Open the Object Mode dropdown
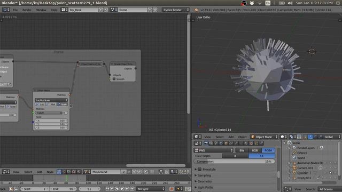This screenshot has height=192, width=342. coord(264,137)
